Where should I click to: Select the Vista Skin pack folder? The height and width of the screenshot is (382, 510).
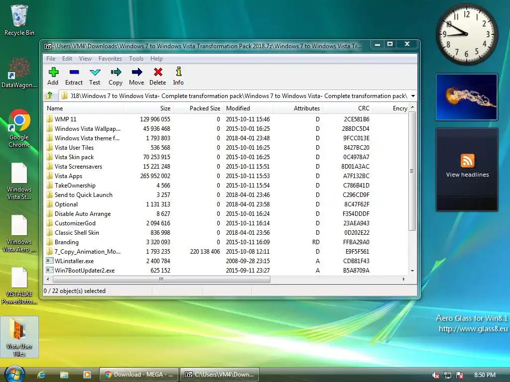[x=226, y=157]
